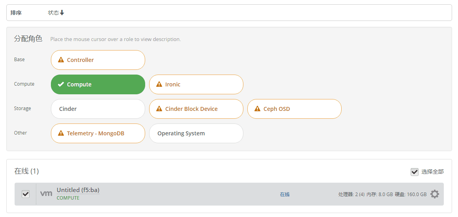Uncheck the Untitled (f5:ba) node checkbox
Screen dimensions: 458x217
tap(26, 194)
